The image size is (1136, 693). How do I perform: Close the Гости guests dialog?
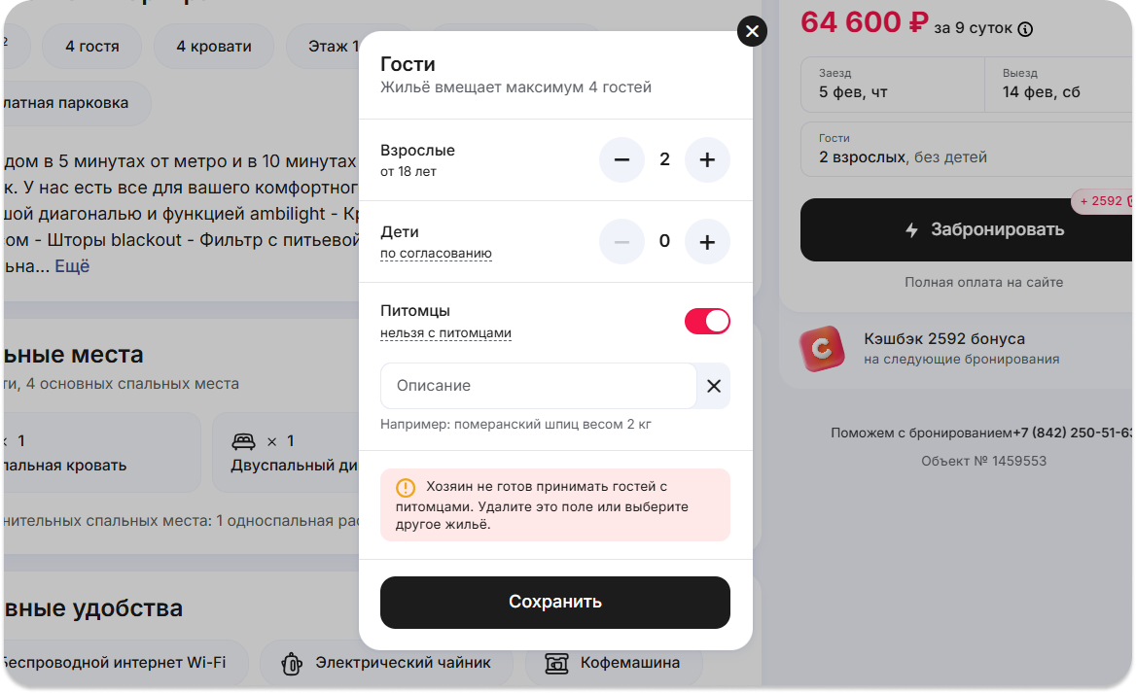pyautogui.click(x=752, y=31)
